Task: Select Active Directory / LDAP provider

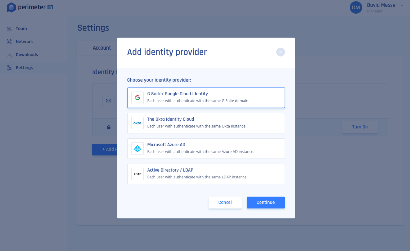Action: point(206,174)
